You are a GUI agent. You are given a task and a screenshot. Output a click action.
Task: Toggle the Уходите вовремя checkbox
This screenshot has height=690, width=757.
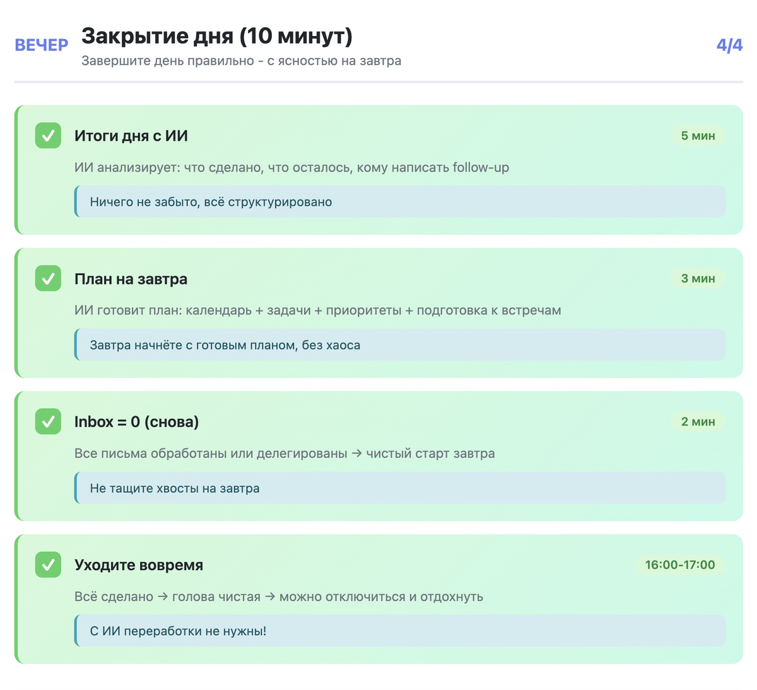tap(48, 564)
